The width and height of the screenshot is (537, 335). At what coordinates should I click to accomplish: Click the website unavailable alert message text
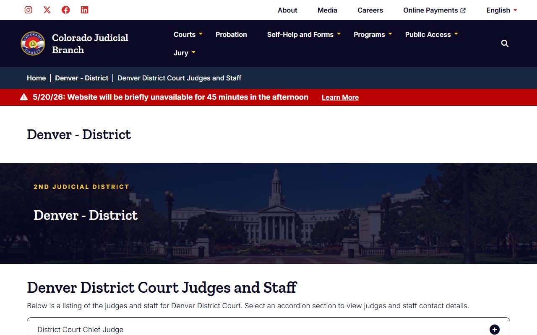click(170, 97)
